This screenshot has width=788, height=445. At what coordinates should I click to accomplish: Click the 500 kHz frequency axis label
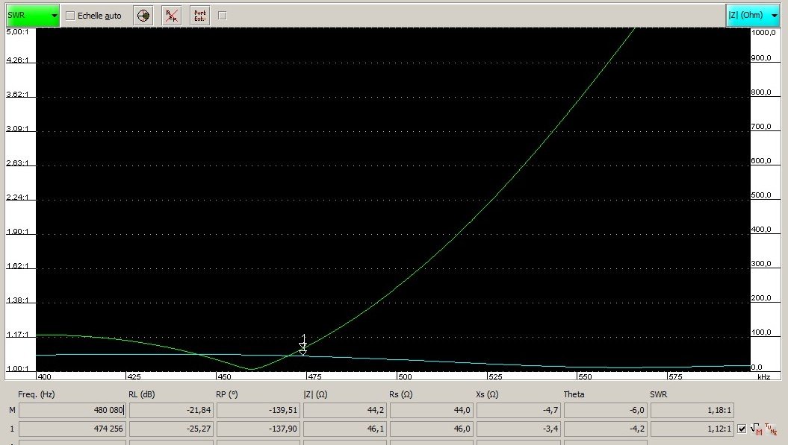[405, 376]
